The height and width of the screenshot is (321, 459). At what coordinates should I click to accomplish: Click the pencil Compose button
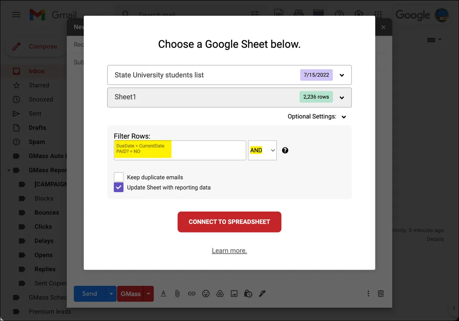(35, 46)
